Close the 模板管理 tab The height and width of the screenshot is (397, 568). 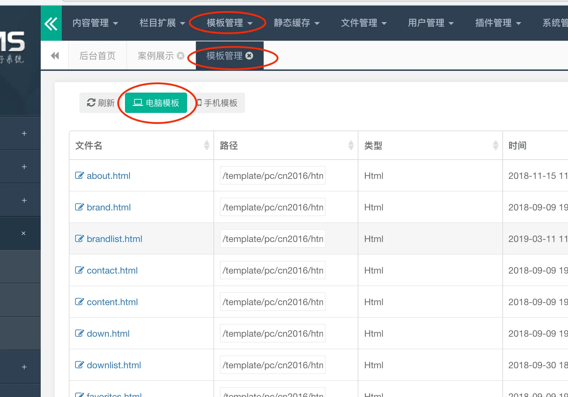pos(249,56)
